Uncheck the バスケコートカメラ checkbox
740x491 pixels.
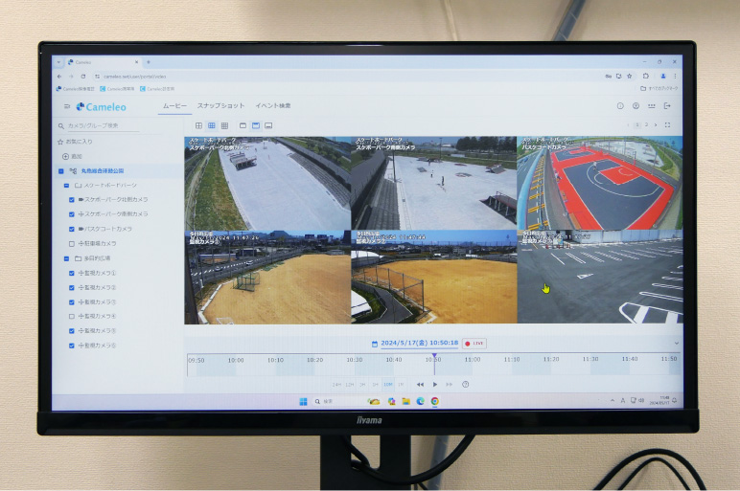tap(72, 230)
